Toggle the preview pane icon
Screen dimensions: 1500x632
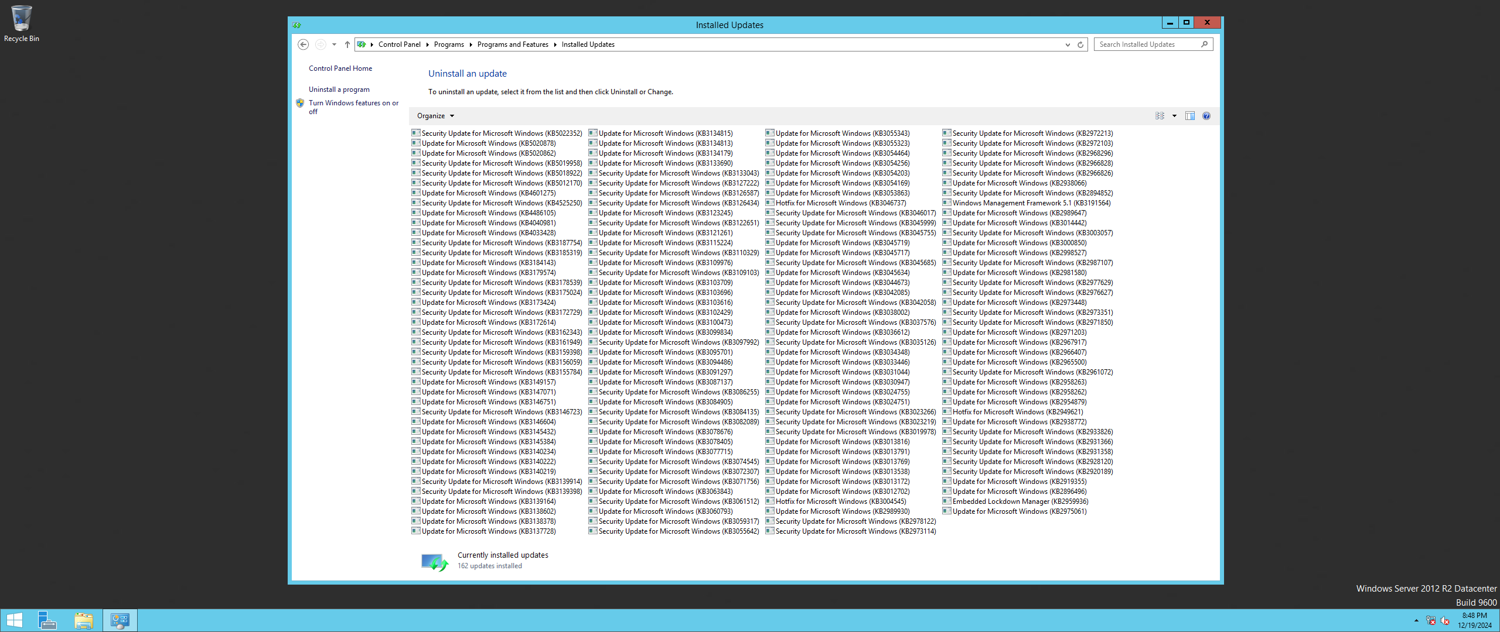pos(1190,116)
